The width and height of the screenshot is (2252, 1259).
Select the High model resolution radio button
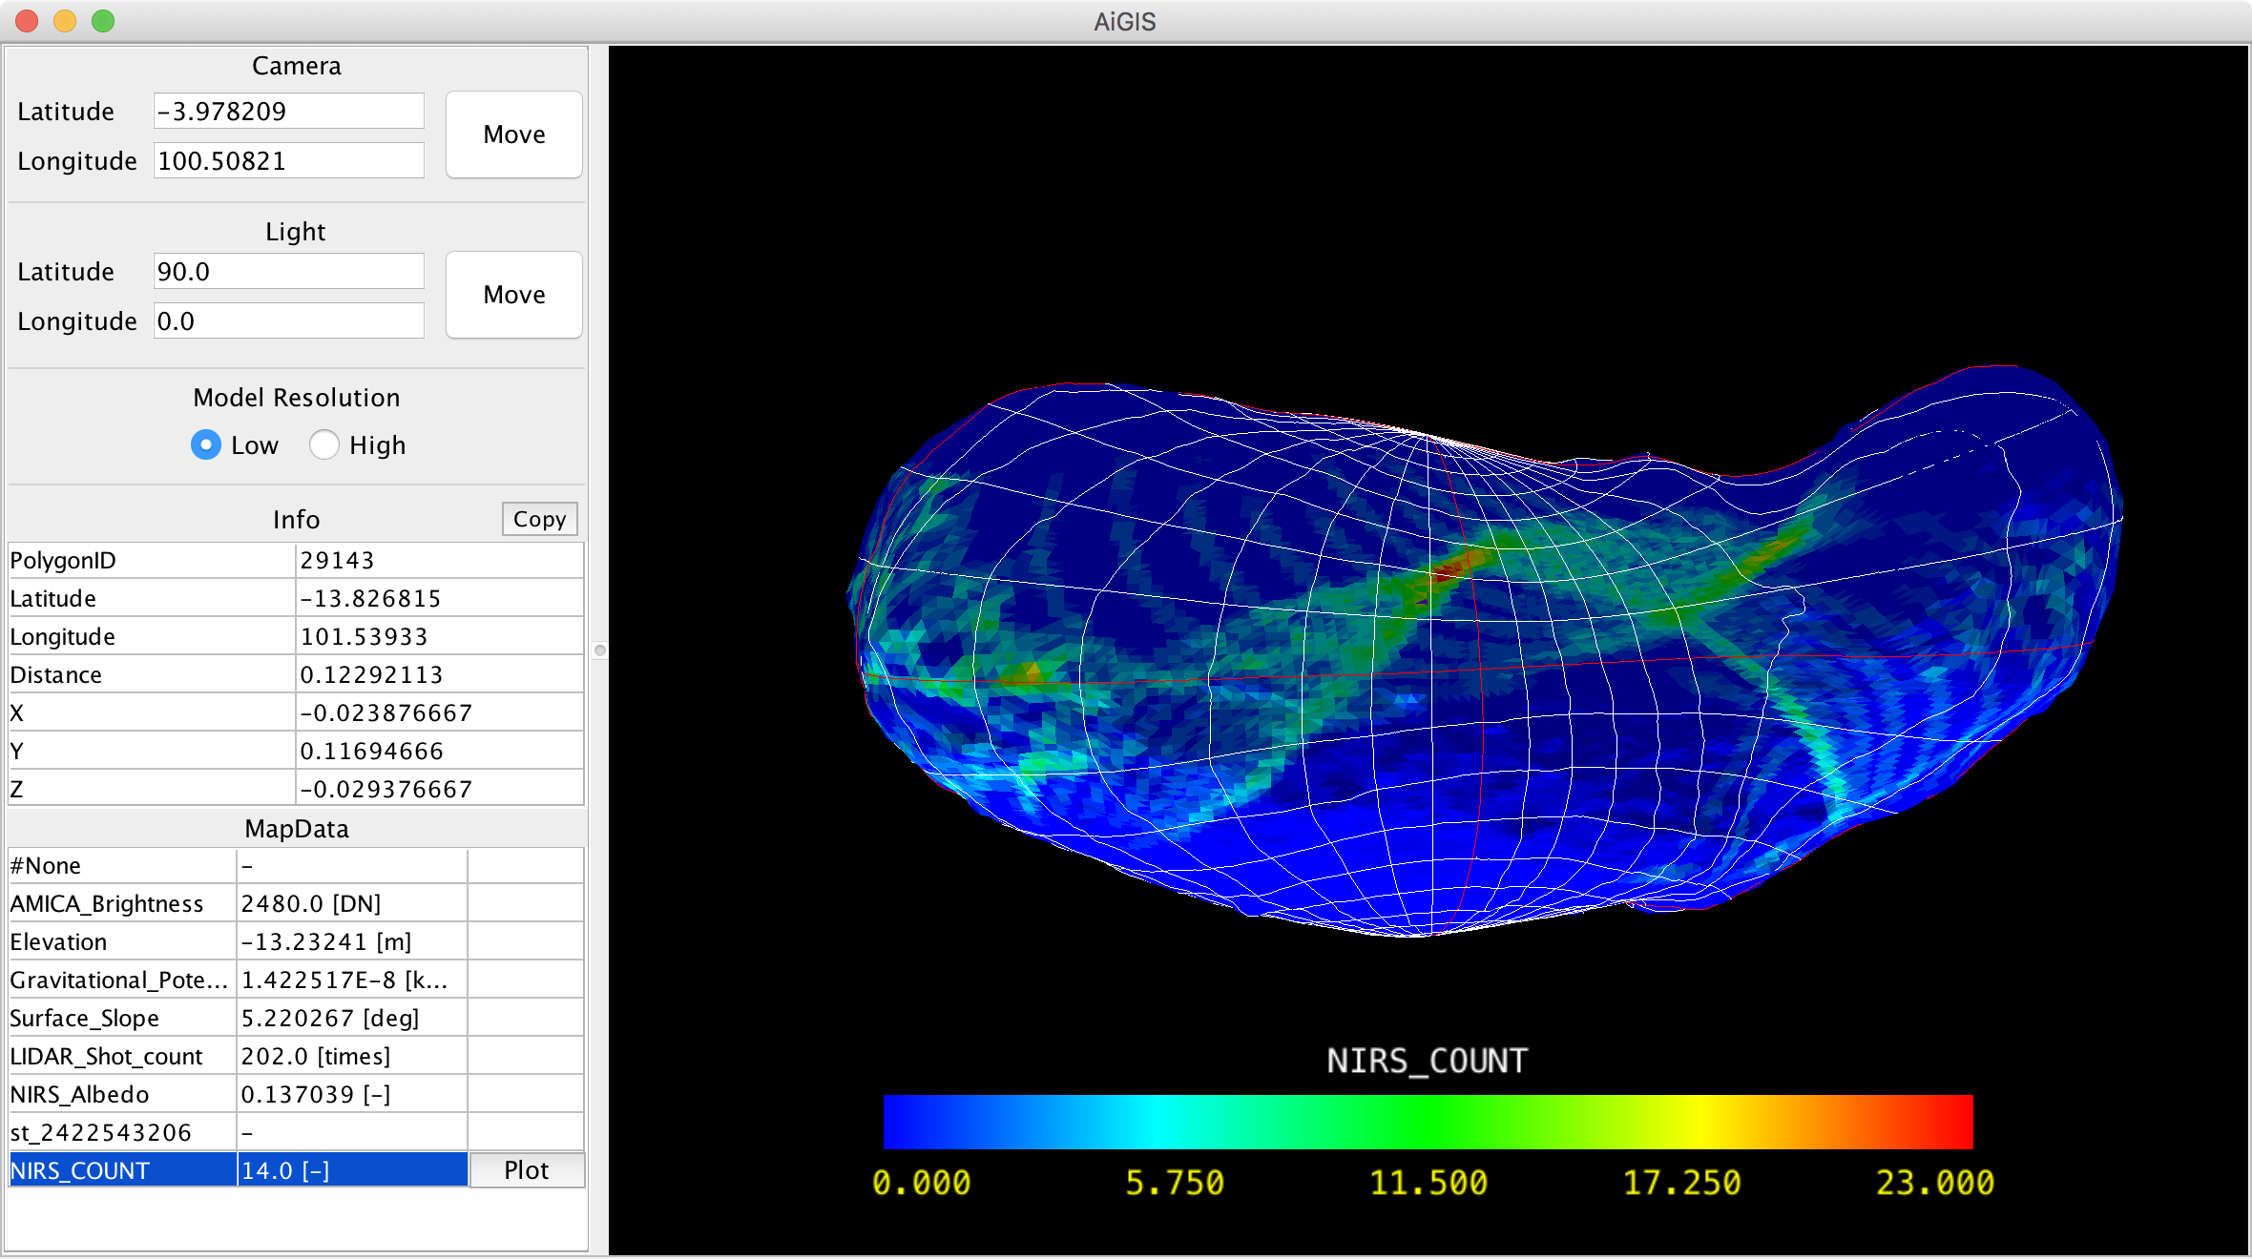pyautogui.click(x=324, y=445)
